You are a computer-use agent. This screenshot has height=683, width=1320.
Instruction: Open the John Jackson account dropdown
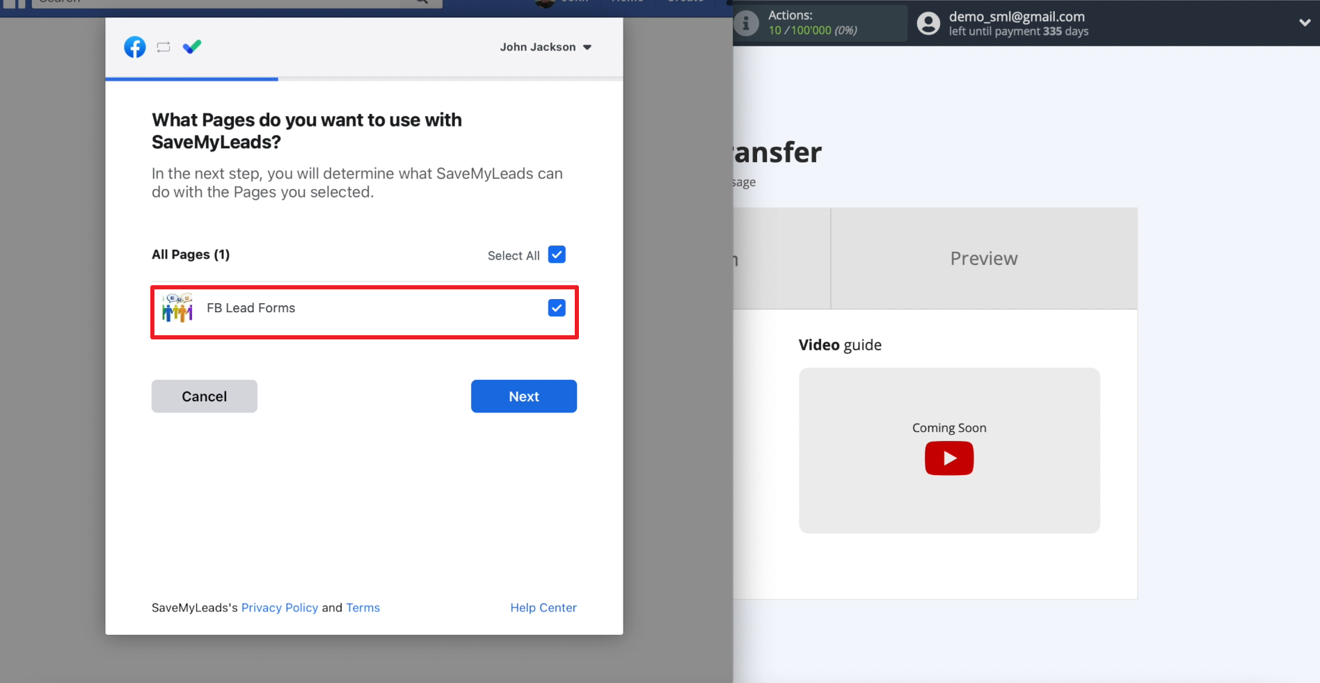click(546, 47)
